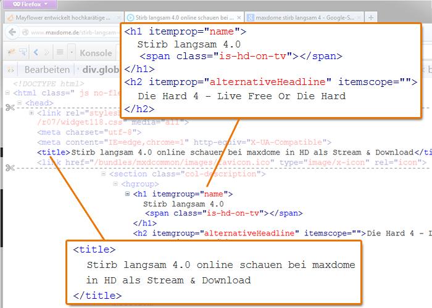Open a new tab with plus button
The height and width of the screenshot is (308, 432).
(371, 18)
